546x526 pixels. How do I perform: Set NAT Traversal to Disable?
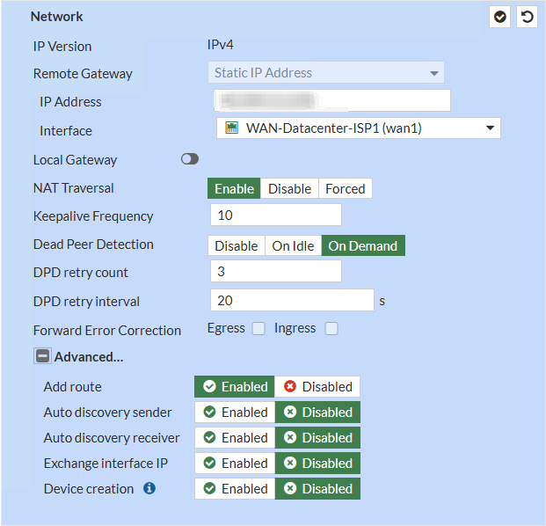point(289,188)
